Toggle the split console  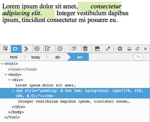coord(97,49)
